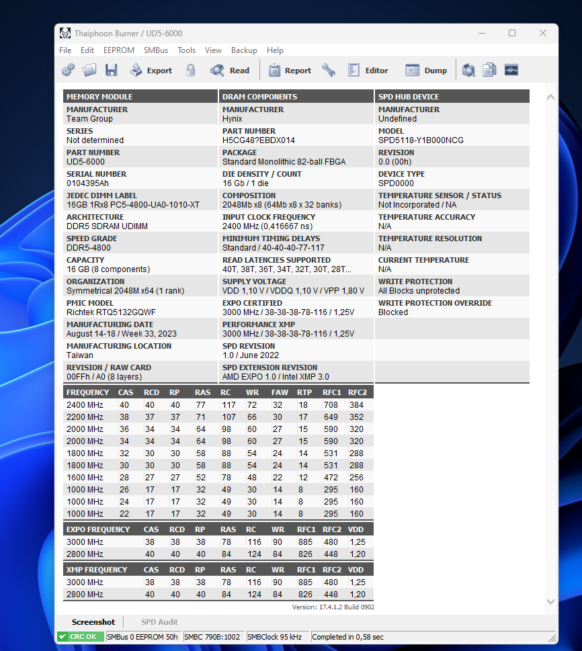Click the Thaiphoon Burner app icon in title bar

coord(65,33)
